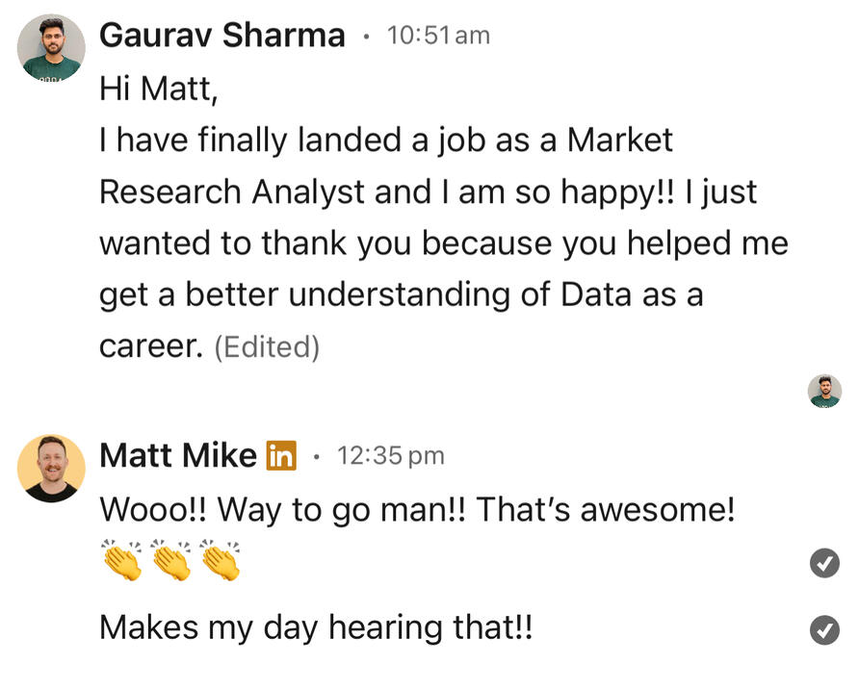This screenshot has height=690, width=859.
Task: Click the Matt Mike sender name
Action: point(178,455)
